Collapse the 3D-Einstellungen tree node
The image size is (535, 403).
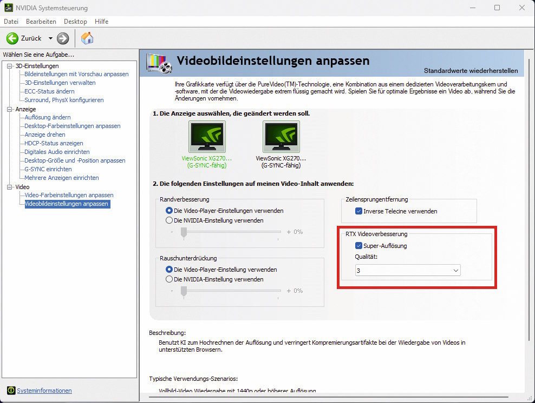click(10, 66)
